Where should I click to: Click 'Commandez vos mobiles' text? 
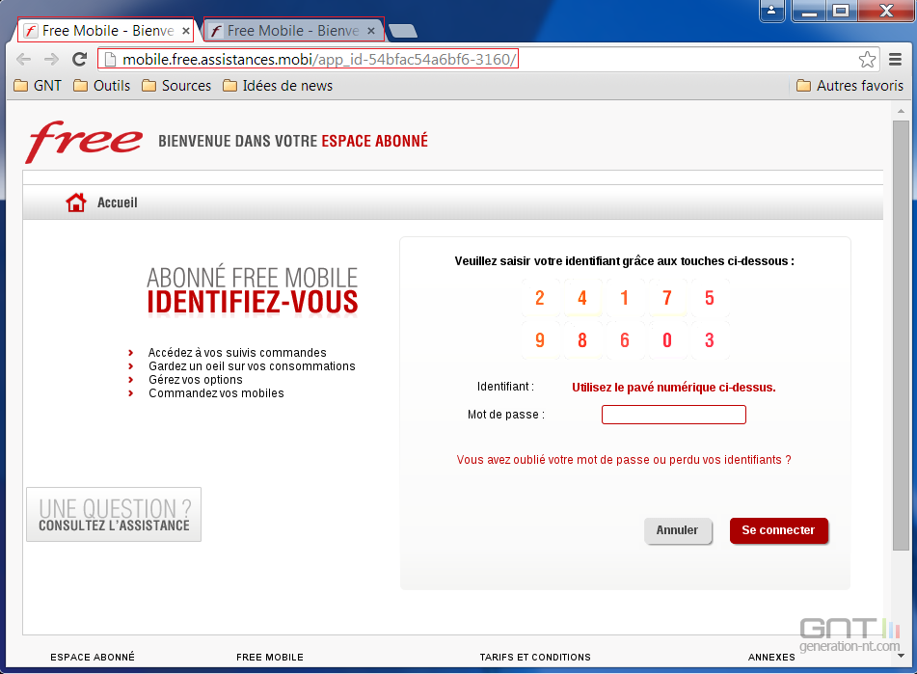tap(216, 393)
